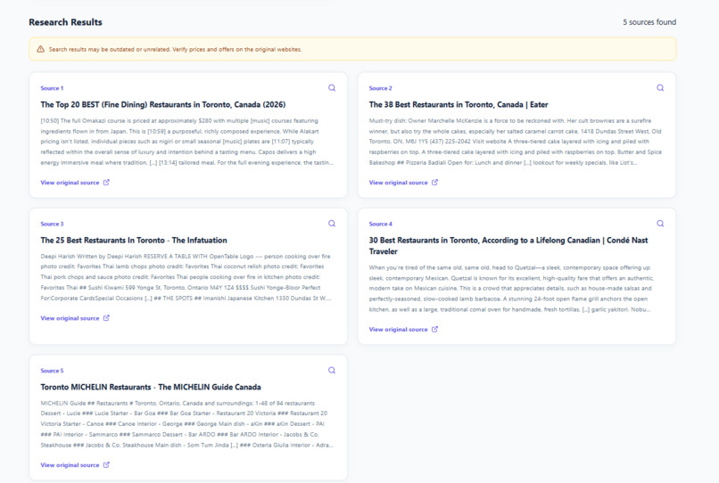719x483 pixels.
Task: Select title '30 Best Restaurants in Toronto' Condé Nast
Action: 508,246
